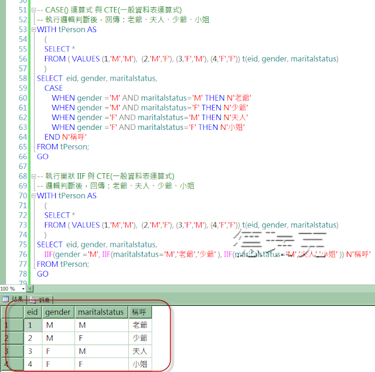
Task: Click maritalstatus cell M in row 3
Action: click(x=101, y=351)
